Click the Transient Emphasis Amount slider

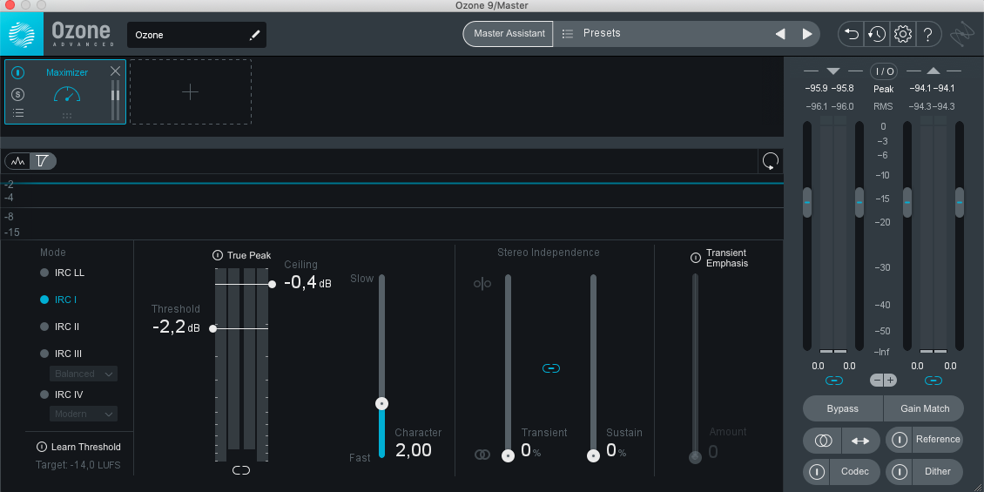695,367
